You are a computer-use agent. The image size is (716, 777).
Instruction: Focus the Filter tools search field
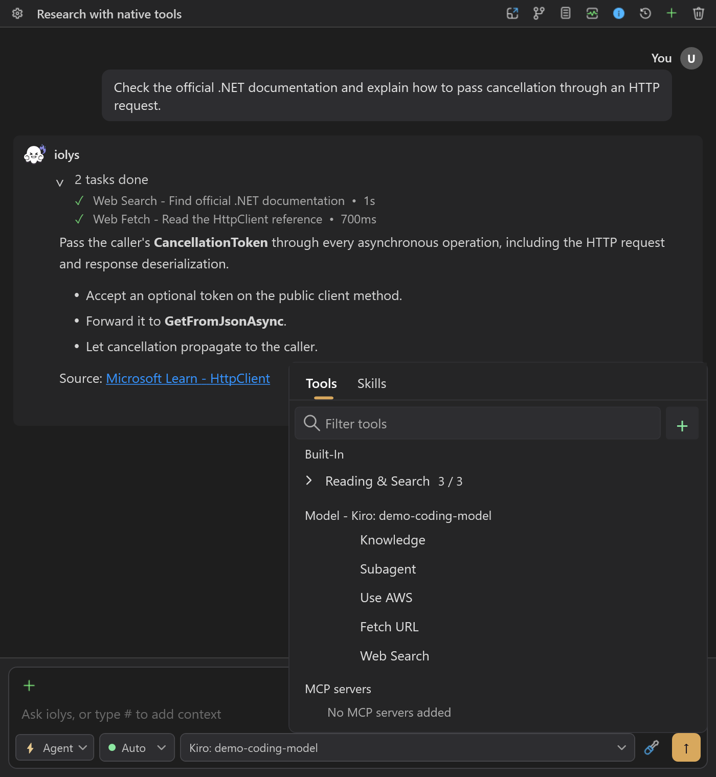[478, 423]
